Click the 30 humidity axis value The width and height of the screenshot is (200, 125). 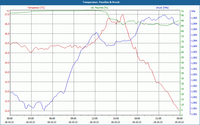click(x=182, y=84)
